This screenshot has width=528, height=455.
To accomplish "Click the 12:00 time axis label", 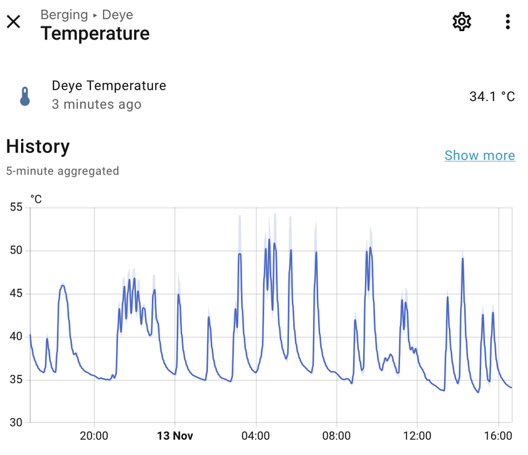I will [x=417, y=436].
